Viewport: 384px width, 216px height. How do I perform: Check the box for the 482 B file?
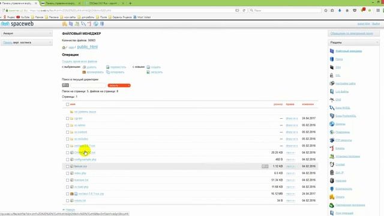[x=67, y=160]
